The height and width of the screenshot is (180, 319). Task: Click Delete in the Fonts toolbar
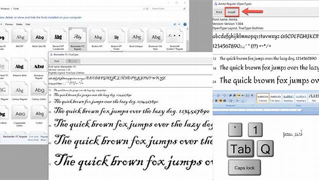click(x=19, y=24)
